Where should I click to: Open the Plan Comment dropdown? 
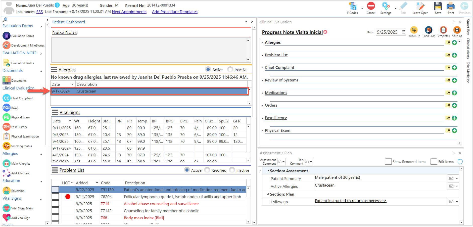click(x=311, y=162)
